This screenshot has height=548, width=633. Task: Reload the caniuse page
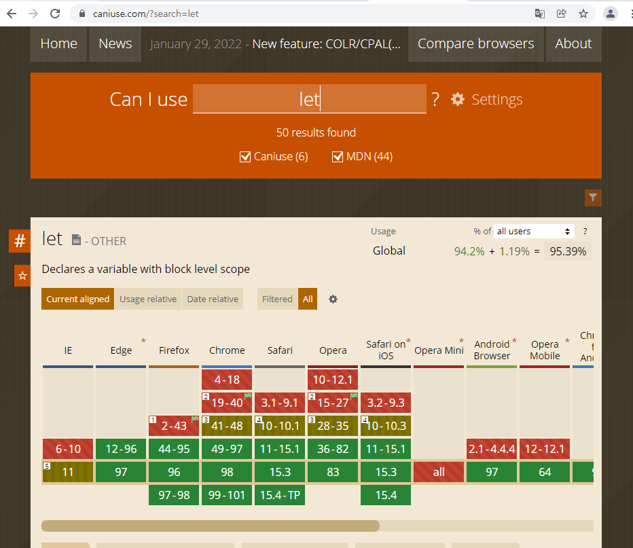(55, 14)
